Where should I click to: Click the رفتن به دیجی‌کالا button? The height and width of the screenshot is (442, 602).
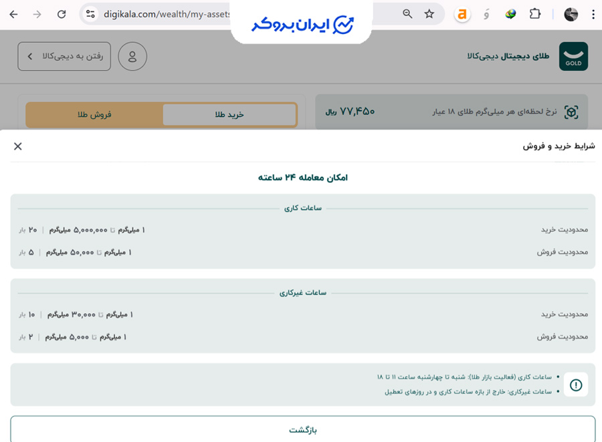[x=64, y=57]
